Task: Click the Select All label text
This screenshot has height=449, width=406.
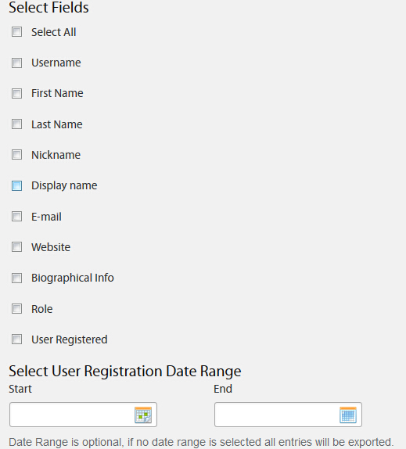Action: tap(53, 32)
